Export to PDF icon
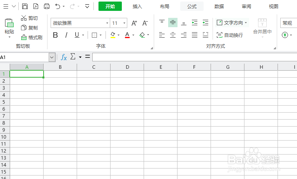The image size is (297, 179). (36, 7)
